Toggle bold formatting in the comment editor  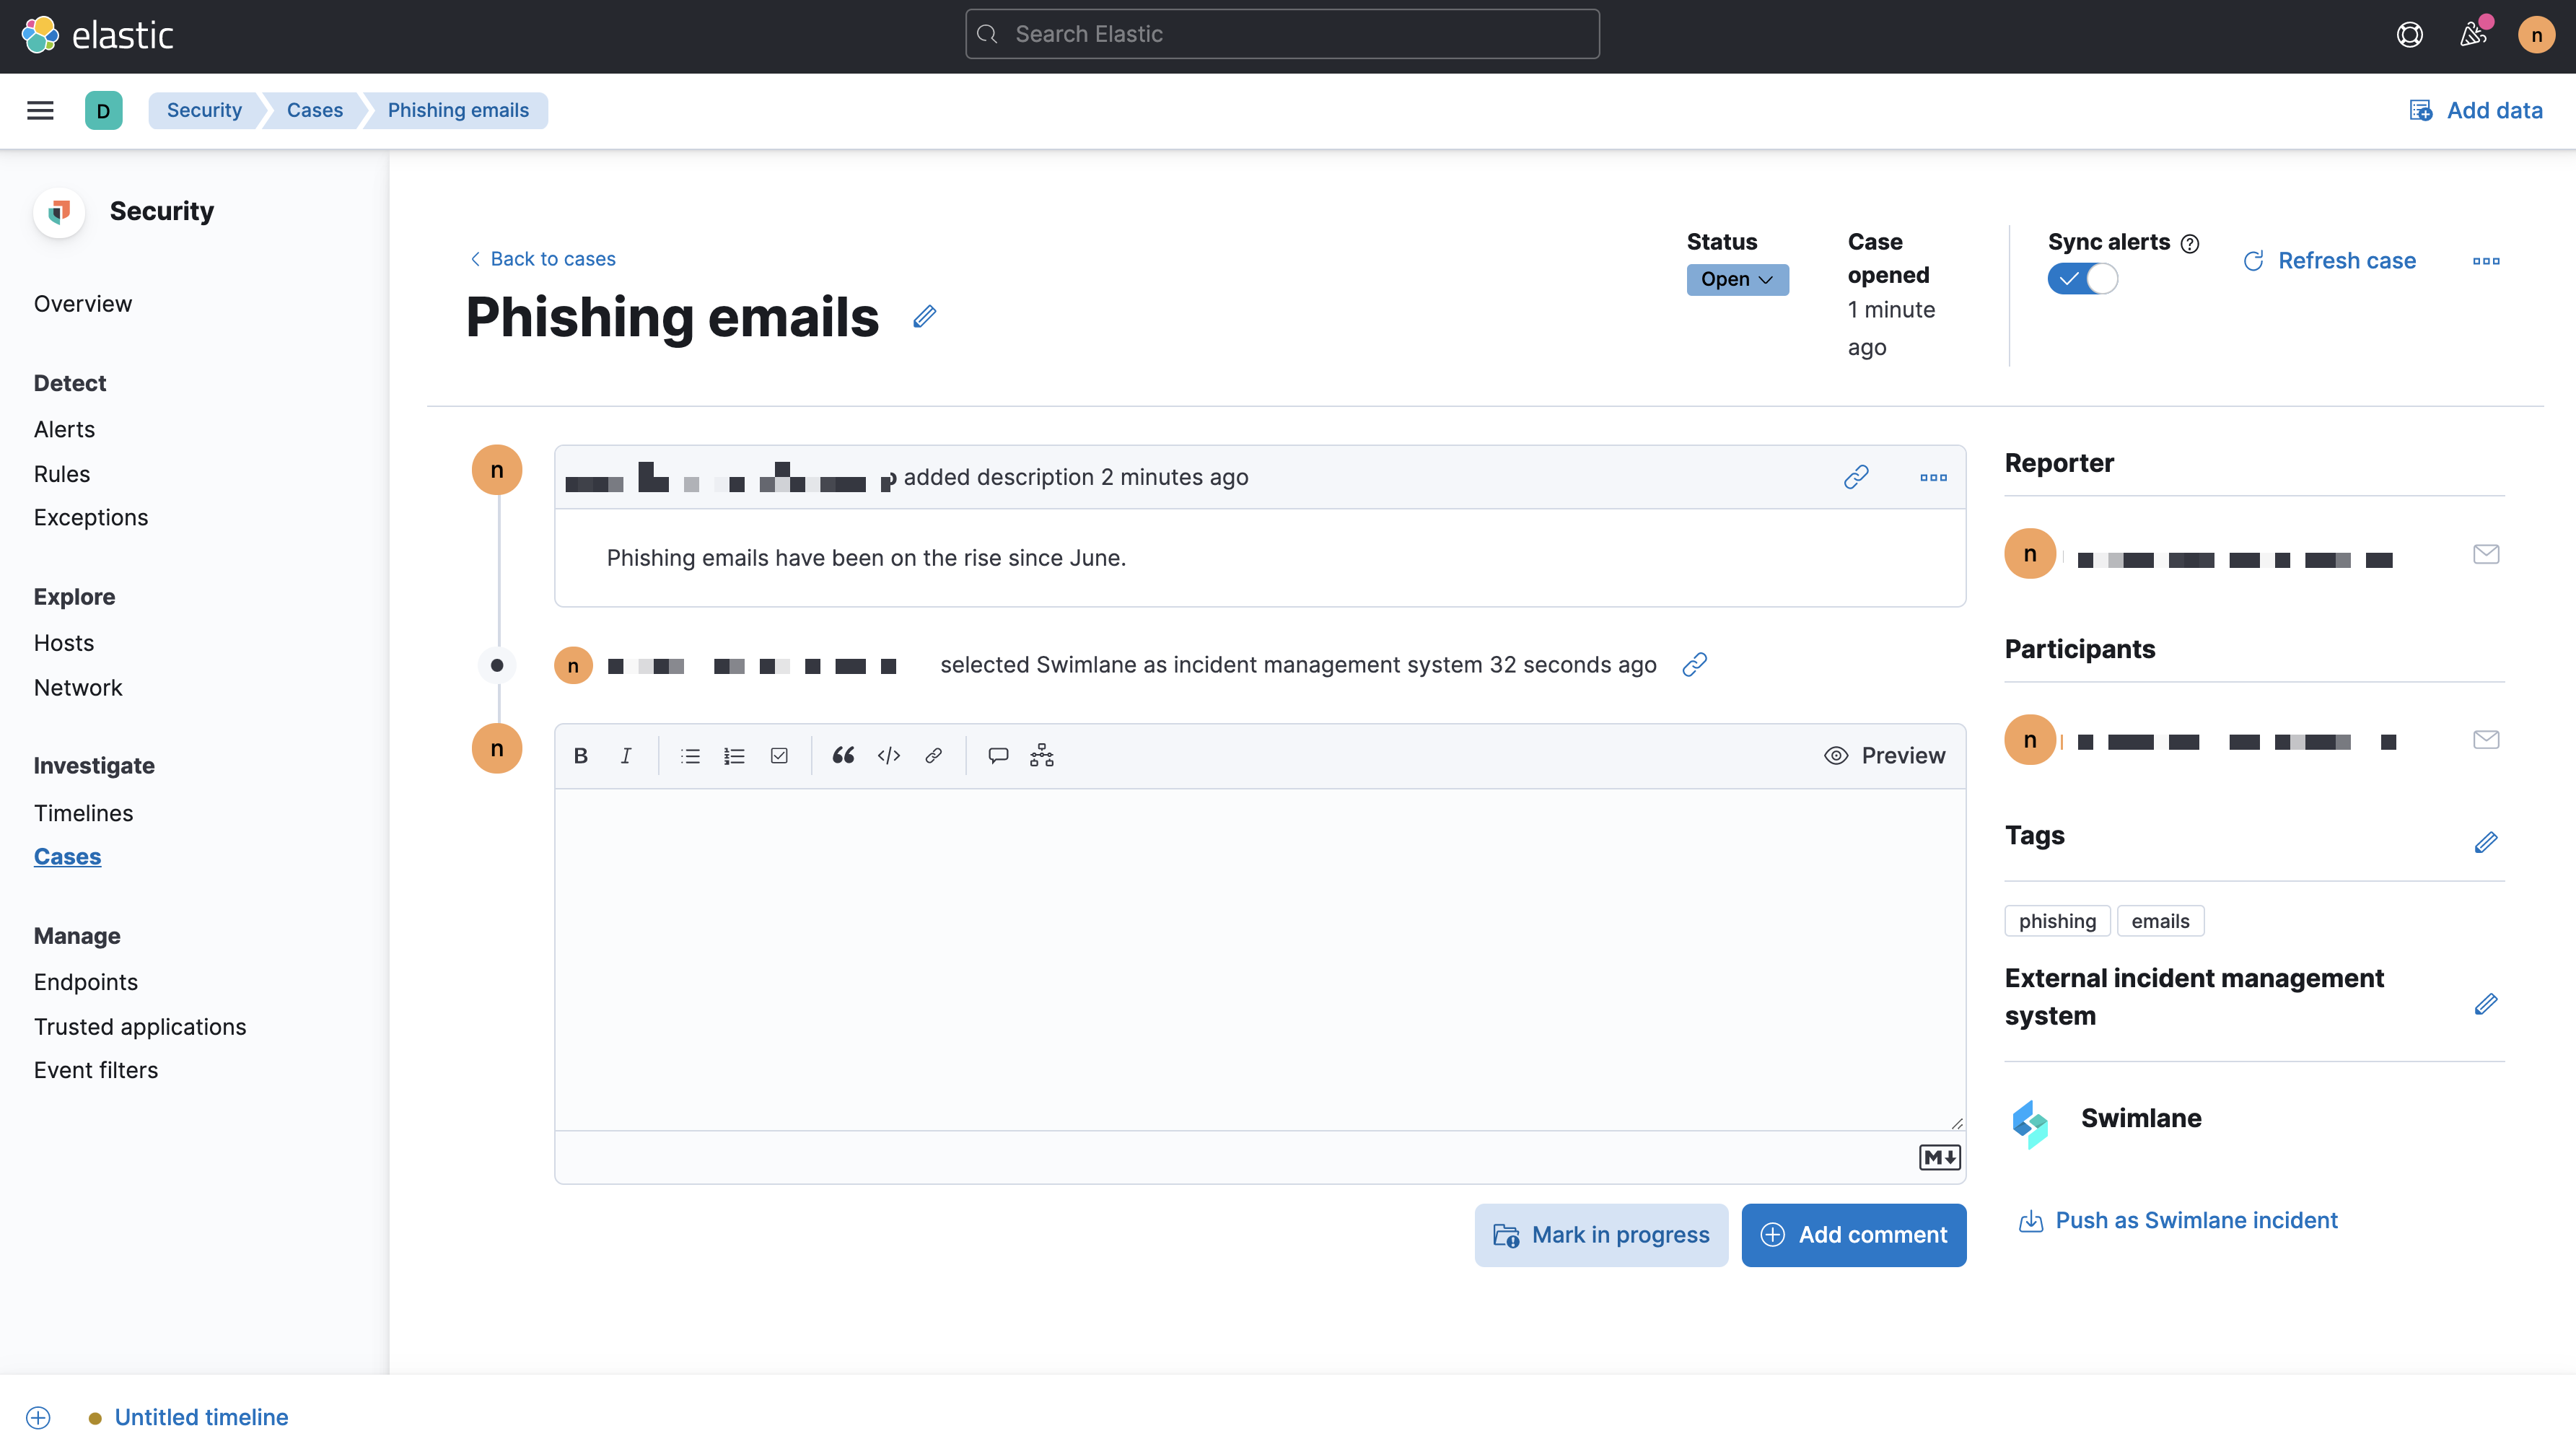click(580, 755)
